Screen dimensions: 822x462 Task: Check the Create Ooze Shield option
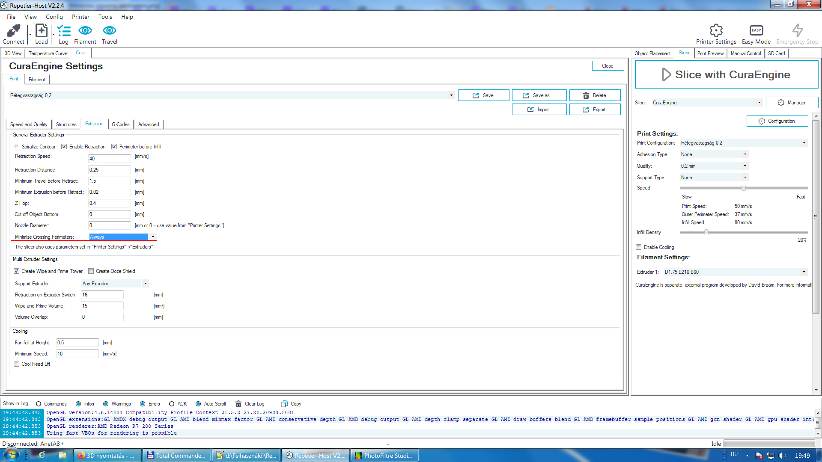pos(91,271)
